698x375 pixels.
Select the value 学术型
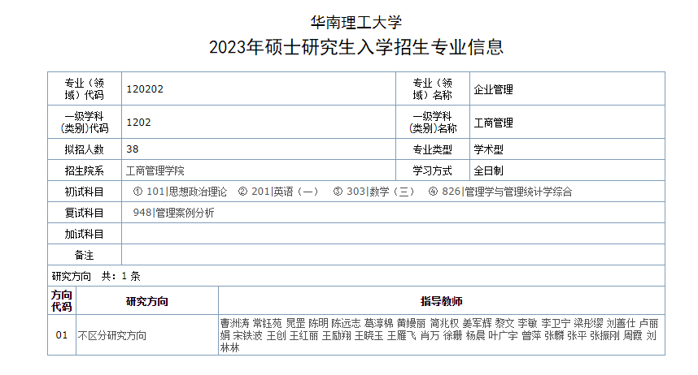[x=488, y=149]
